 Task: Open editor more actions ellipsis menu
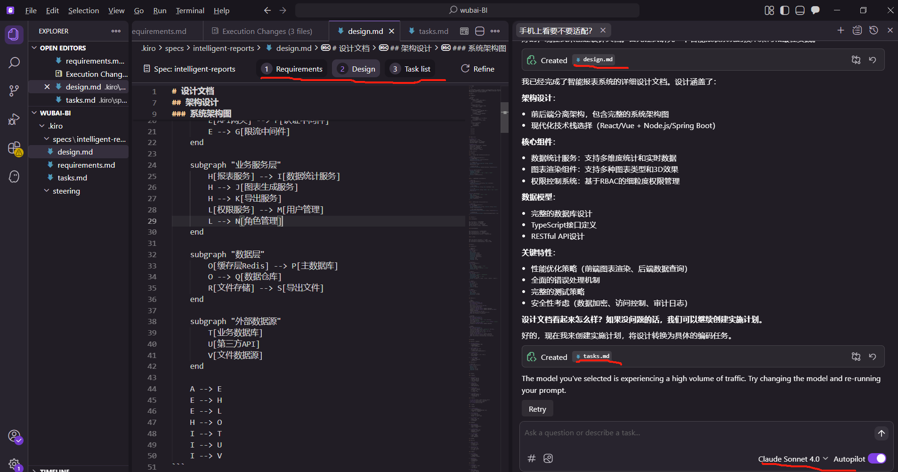click(495, 31)
